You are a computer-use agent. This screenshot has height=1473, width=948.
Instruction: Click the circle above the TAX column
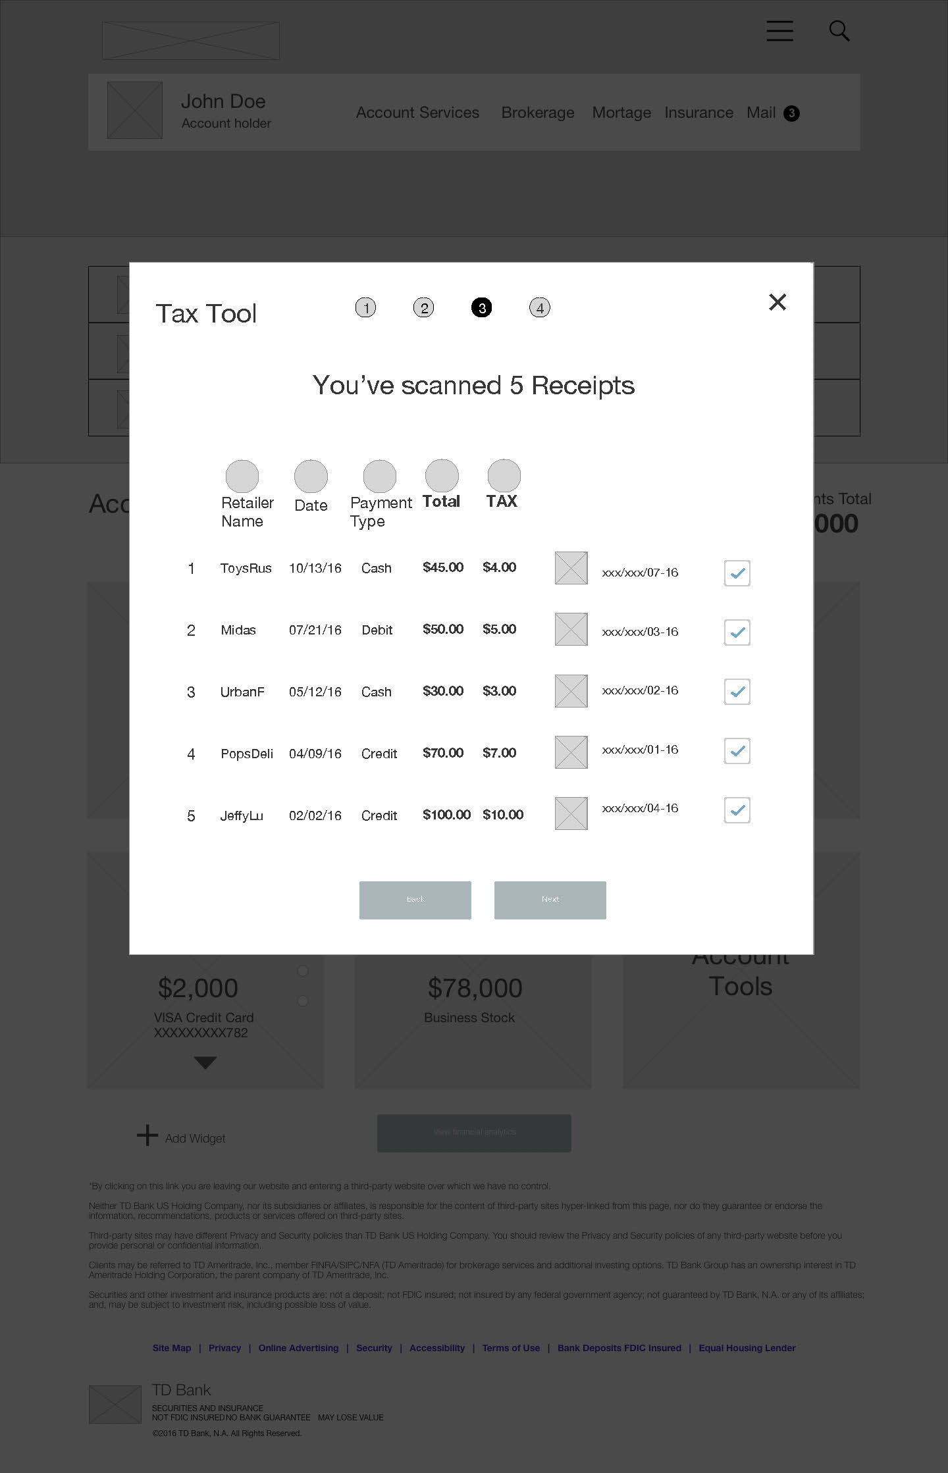click(x=504, y=475)
